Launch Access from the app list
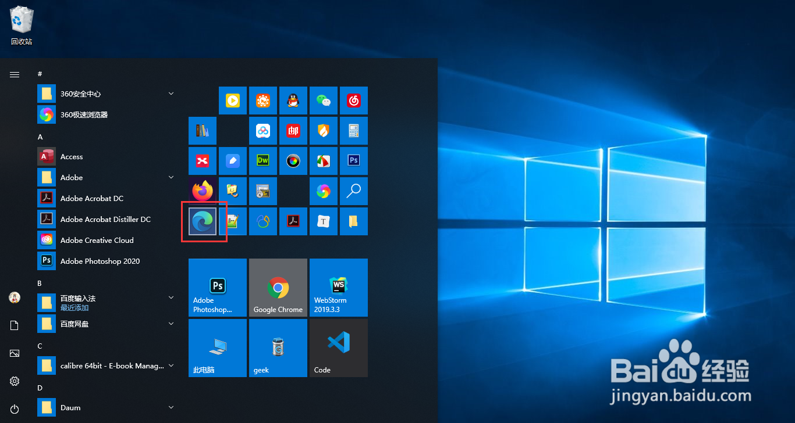Viewport: 795px width, 423px height. pos(107,156)
